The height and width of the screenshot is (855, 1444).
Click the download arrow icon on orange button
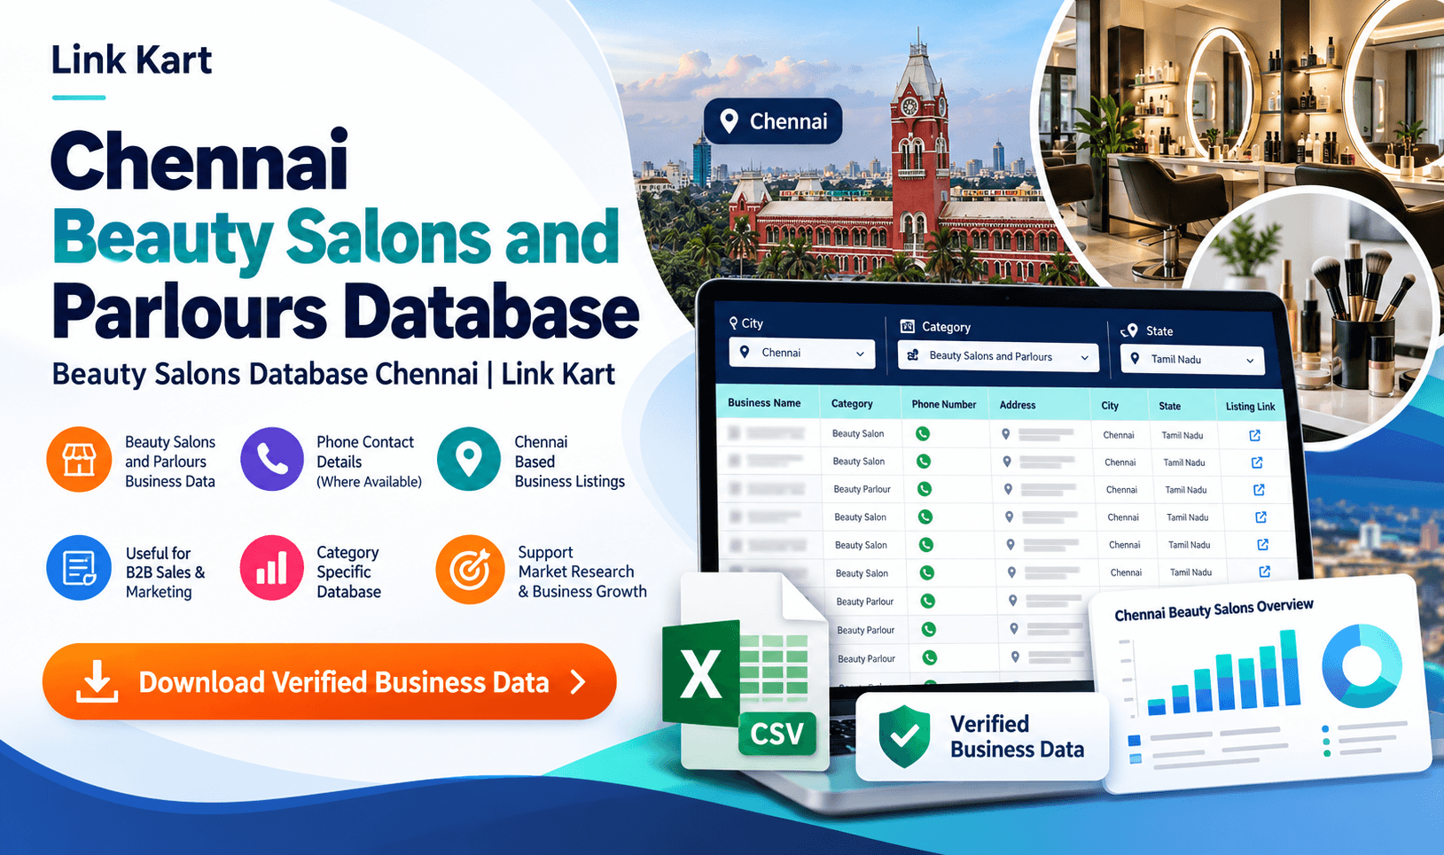(97, 681)
